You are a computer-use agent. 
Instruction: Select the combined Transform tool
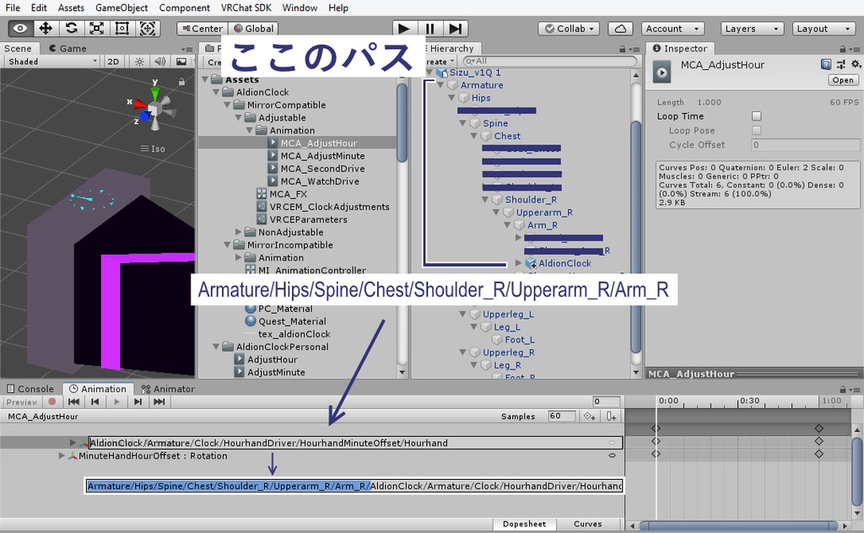click(x=147, y=28)
